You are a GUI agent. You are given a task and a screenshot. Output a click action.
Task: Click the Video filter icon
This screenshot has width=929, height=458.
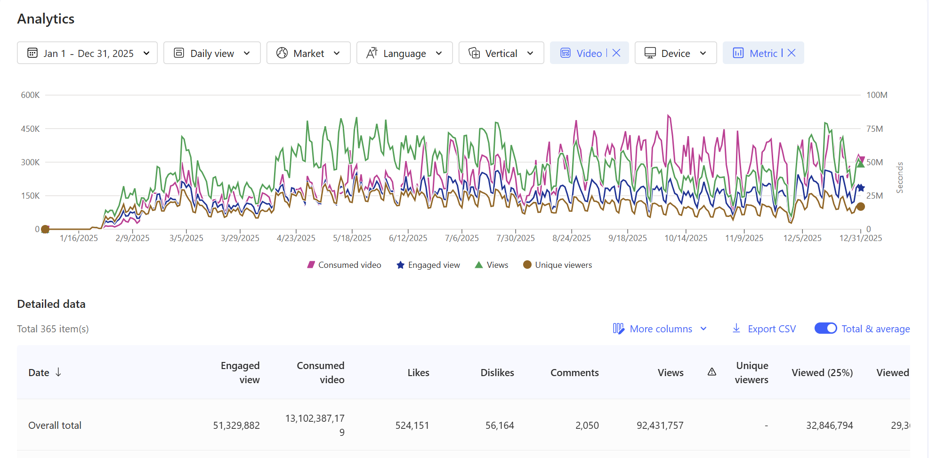[x=565, y=53]
